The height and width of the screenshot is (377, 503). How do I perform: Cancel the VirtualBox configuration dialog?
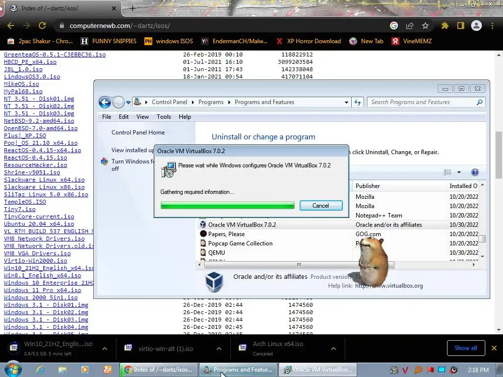tap(321, 206)
